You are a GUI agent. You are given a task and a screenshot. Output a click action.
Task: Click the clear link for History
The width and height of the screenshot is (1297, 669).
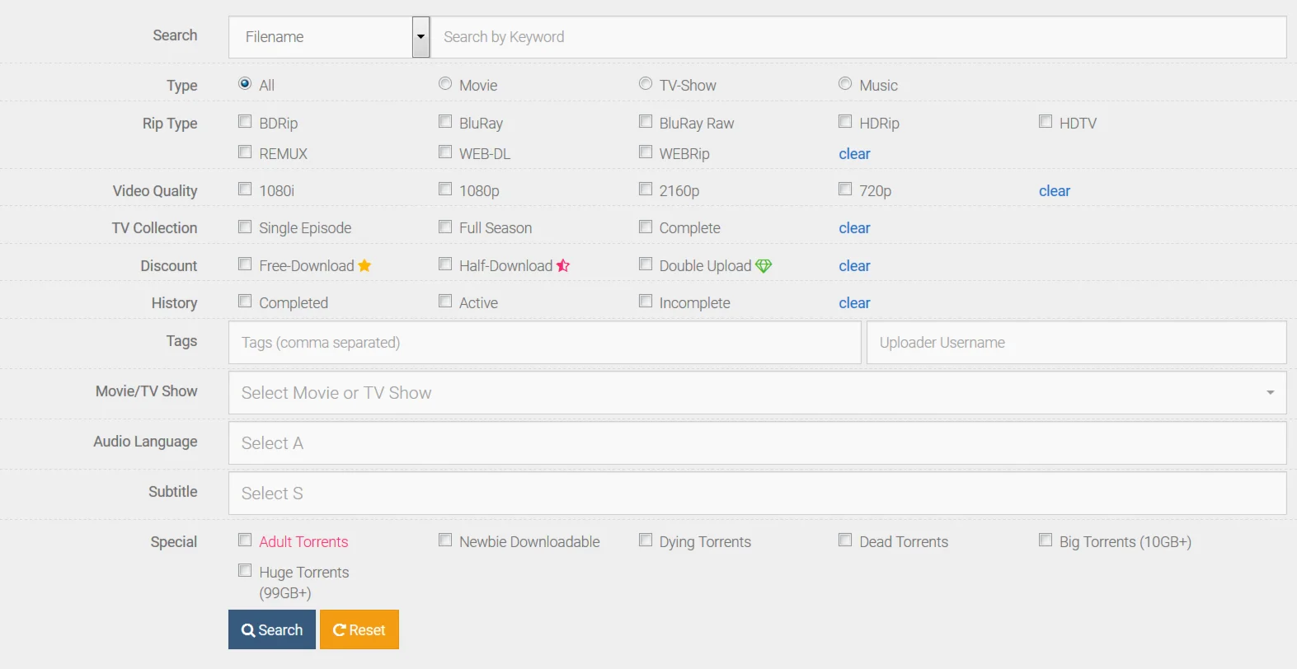pyautogui.click(x=854, y=303)
